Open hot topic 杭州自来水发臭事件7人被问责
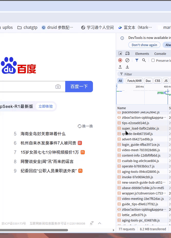 point(48,143)
